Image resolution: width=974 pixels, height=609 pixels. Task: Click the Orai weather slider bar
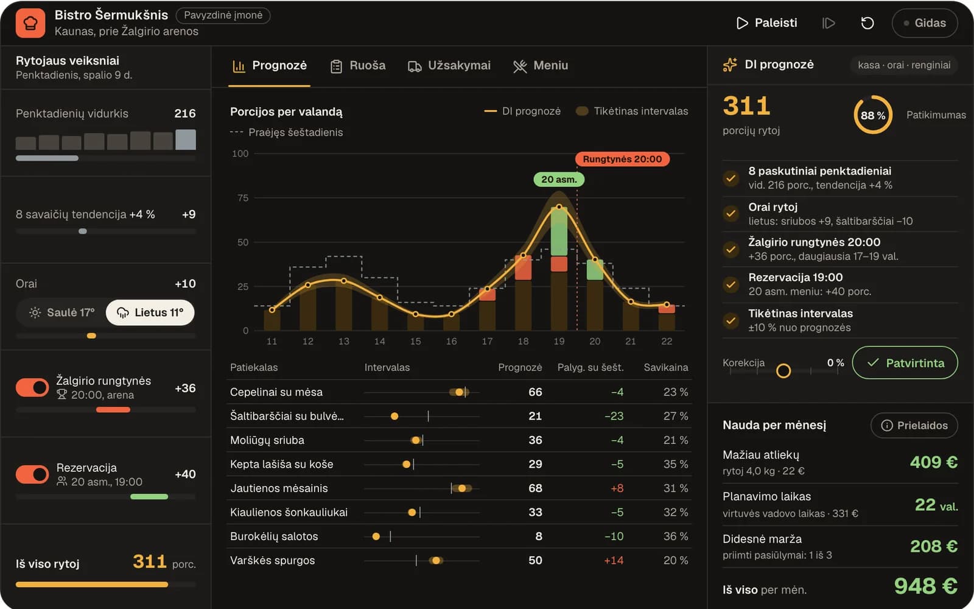coord(106,336)
